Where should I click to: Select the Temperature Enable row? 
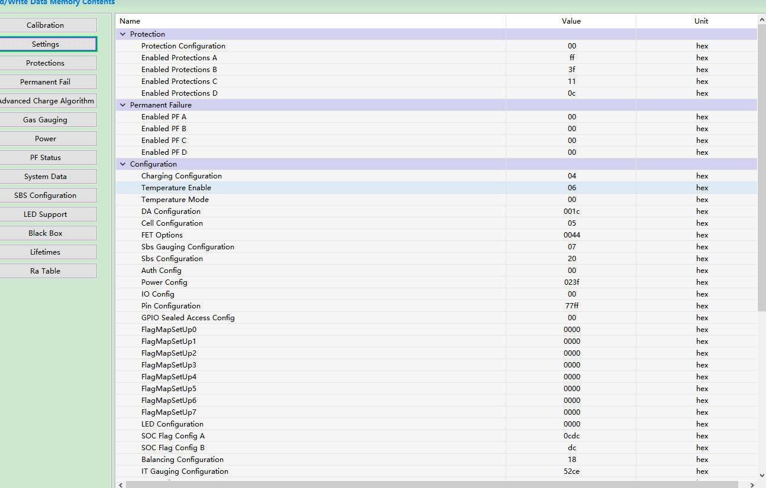point(437,188)
